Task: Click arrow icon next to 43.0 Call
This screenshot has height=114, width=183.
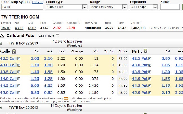Action: (19, 65)
